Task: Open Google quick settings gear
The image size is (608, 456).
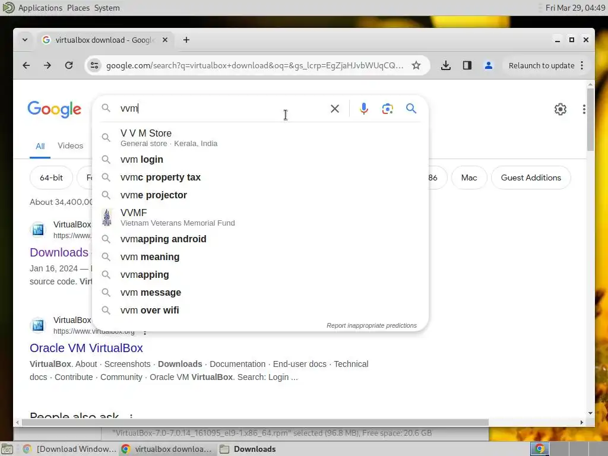Action: pos(560,109)
